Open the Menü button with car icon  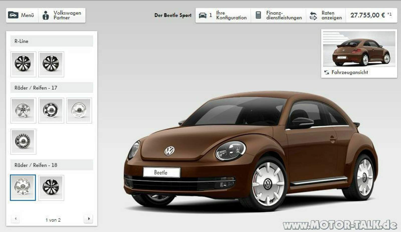point(22,15)
